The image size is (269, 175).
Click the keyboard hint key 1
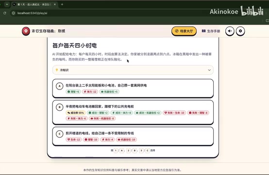(x=116, y=151)
